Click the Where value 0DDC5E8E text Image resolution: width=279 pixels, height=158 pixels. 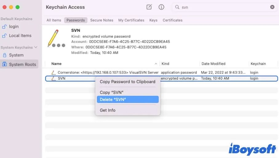click(x=126, y=47)
